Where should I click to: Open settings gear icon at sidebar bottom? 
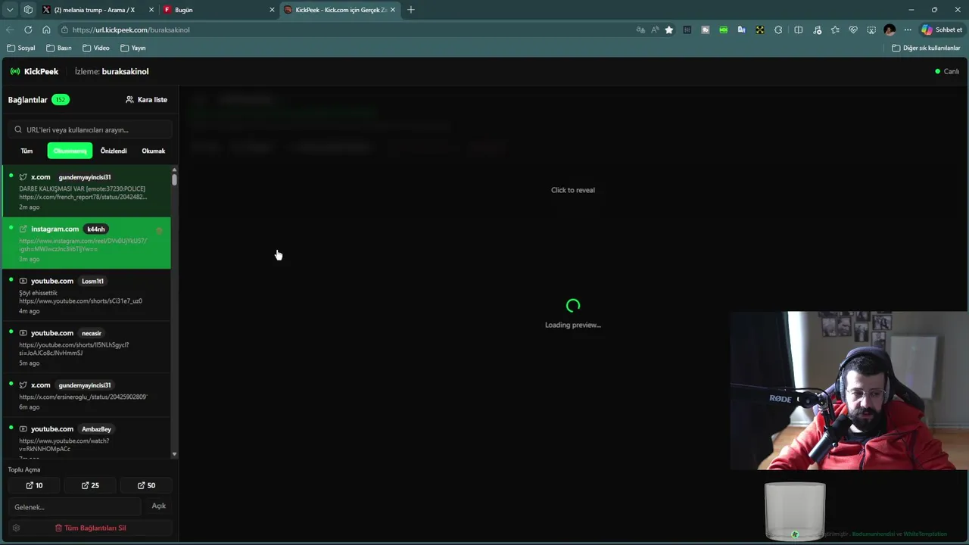click(x=16, y=528)
